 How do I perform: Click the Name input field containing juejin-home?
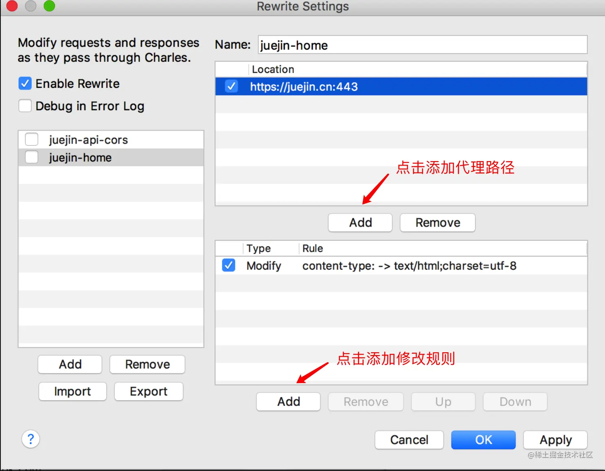coord(423,45)
